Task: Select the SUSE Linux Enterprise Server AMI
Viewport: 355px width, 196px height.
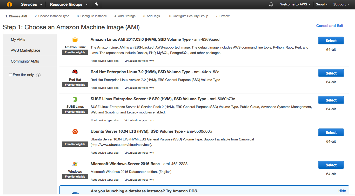Action: [331, 100]
